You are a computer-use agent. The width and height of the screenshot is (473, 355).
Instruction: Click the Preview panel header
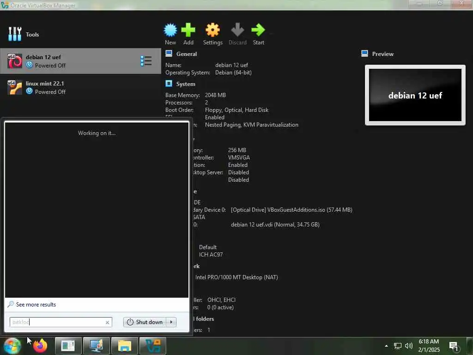[x=382, y=54]
